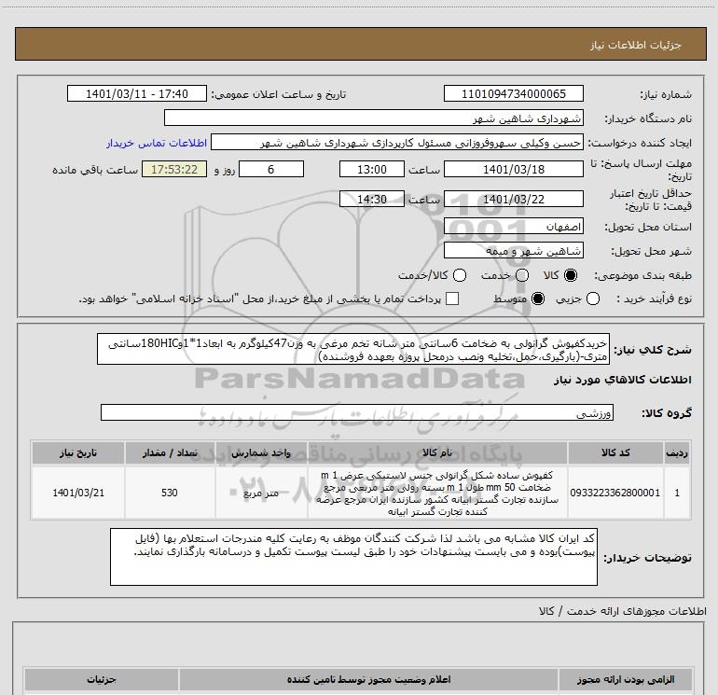The width and height of the screenshot is (718, 695).
Task: Select the کالا/خدمت radio button
Action: (460, 275)
